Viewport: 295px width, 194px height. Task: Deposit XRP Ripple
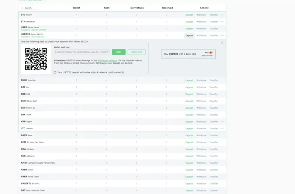pos(189,122)
